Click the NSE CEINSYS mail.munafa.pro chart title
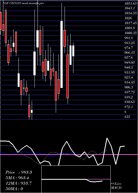 pyautogui.click(x=23, y=3)
